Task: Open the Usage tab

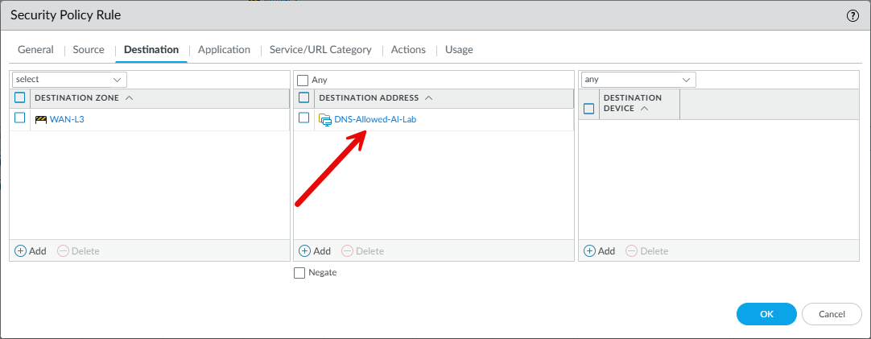Action: [x=459, y=49]
